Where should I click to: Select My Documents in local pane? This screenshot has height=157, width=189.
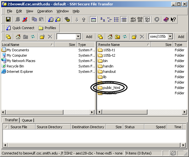point(16,50)
